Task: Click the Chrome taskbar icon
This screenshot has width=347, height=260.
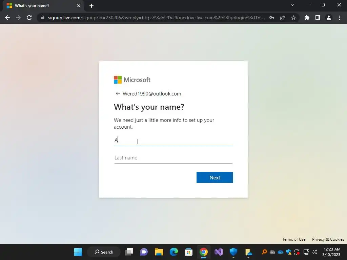Action: (x=204, y=252)
